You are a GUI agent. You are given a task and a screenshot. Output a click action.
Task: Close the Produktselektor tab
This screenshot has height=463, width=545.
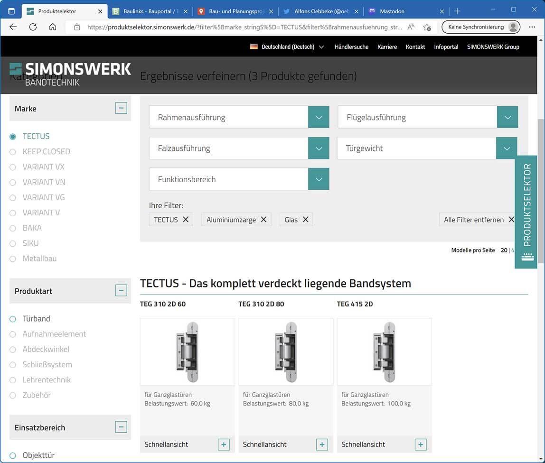click(x=100, y=11)
